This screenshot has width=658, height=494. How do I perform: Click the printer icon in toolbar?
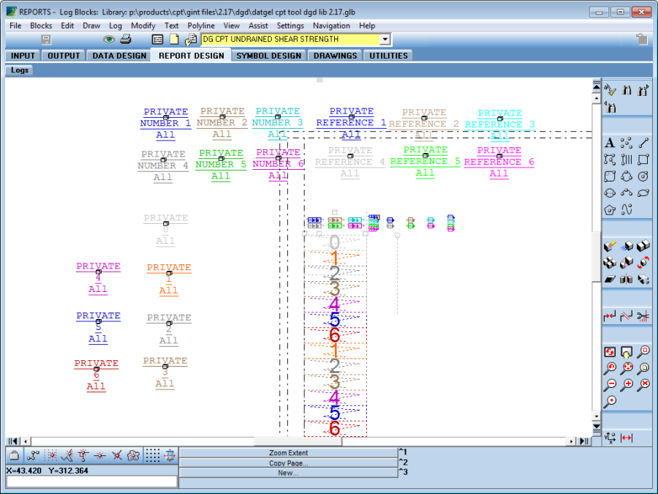[x=125, y=39]
